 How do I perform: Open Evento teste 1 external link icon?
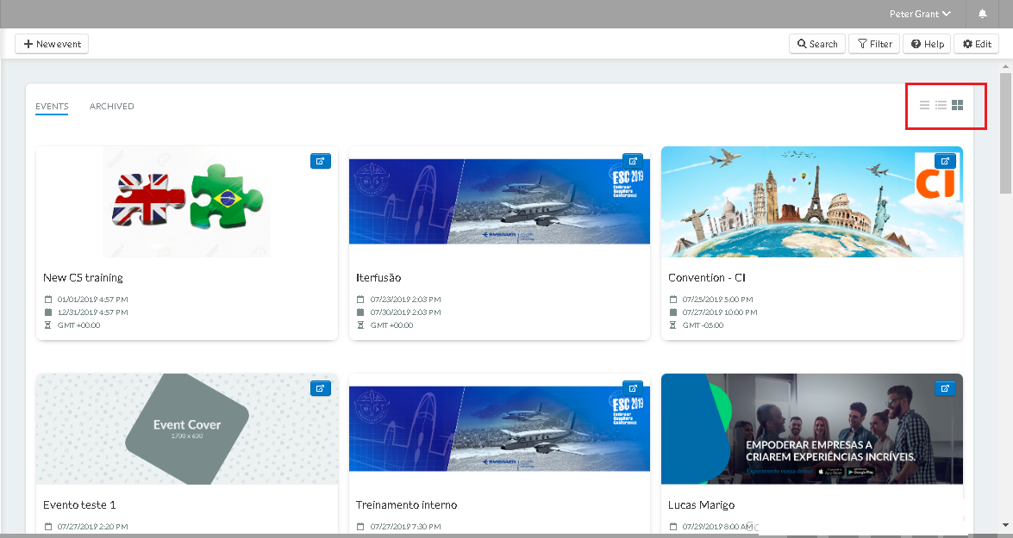coord(321,388)
